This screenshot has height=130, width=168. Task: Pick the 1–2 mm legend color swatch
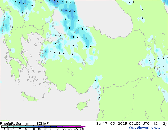[17, 127]
